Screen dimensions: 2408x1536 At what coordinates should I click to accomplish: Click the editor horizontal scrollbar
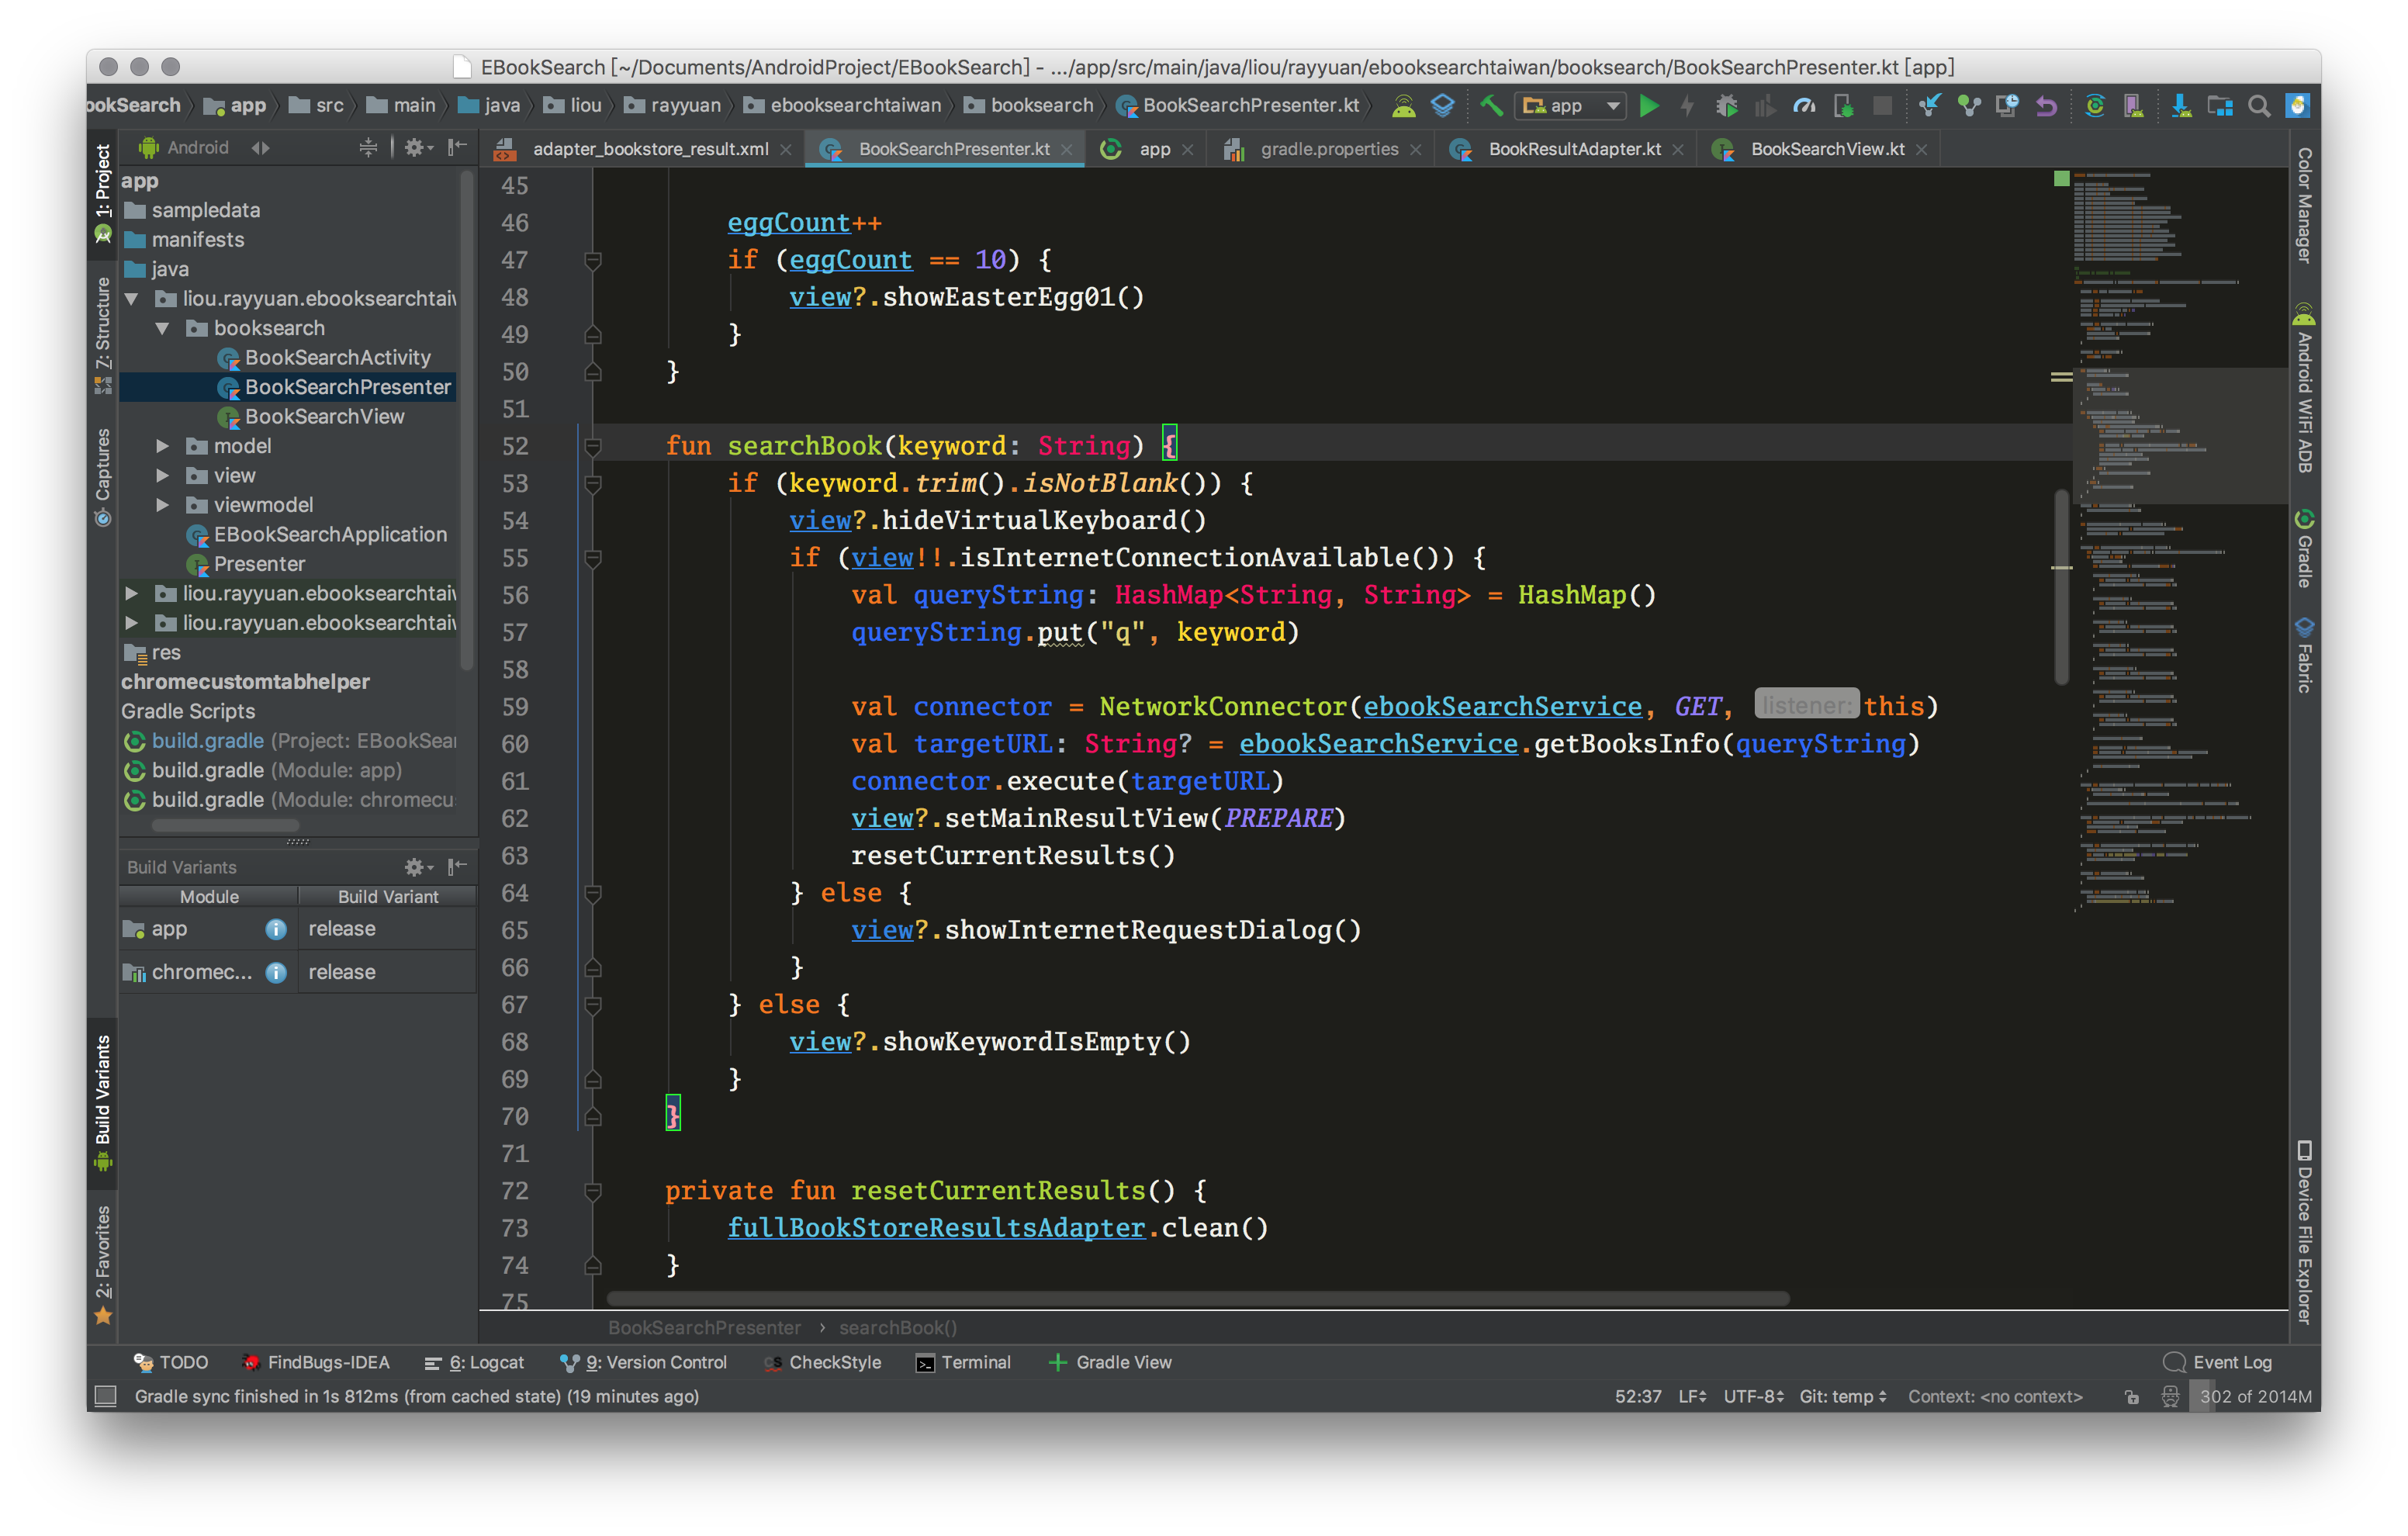pos(1197,1299)
